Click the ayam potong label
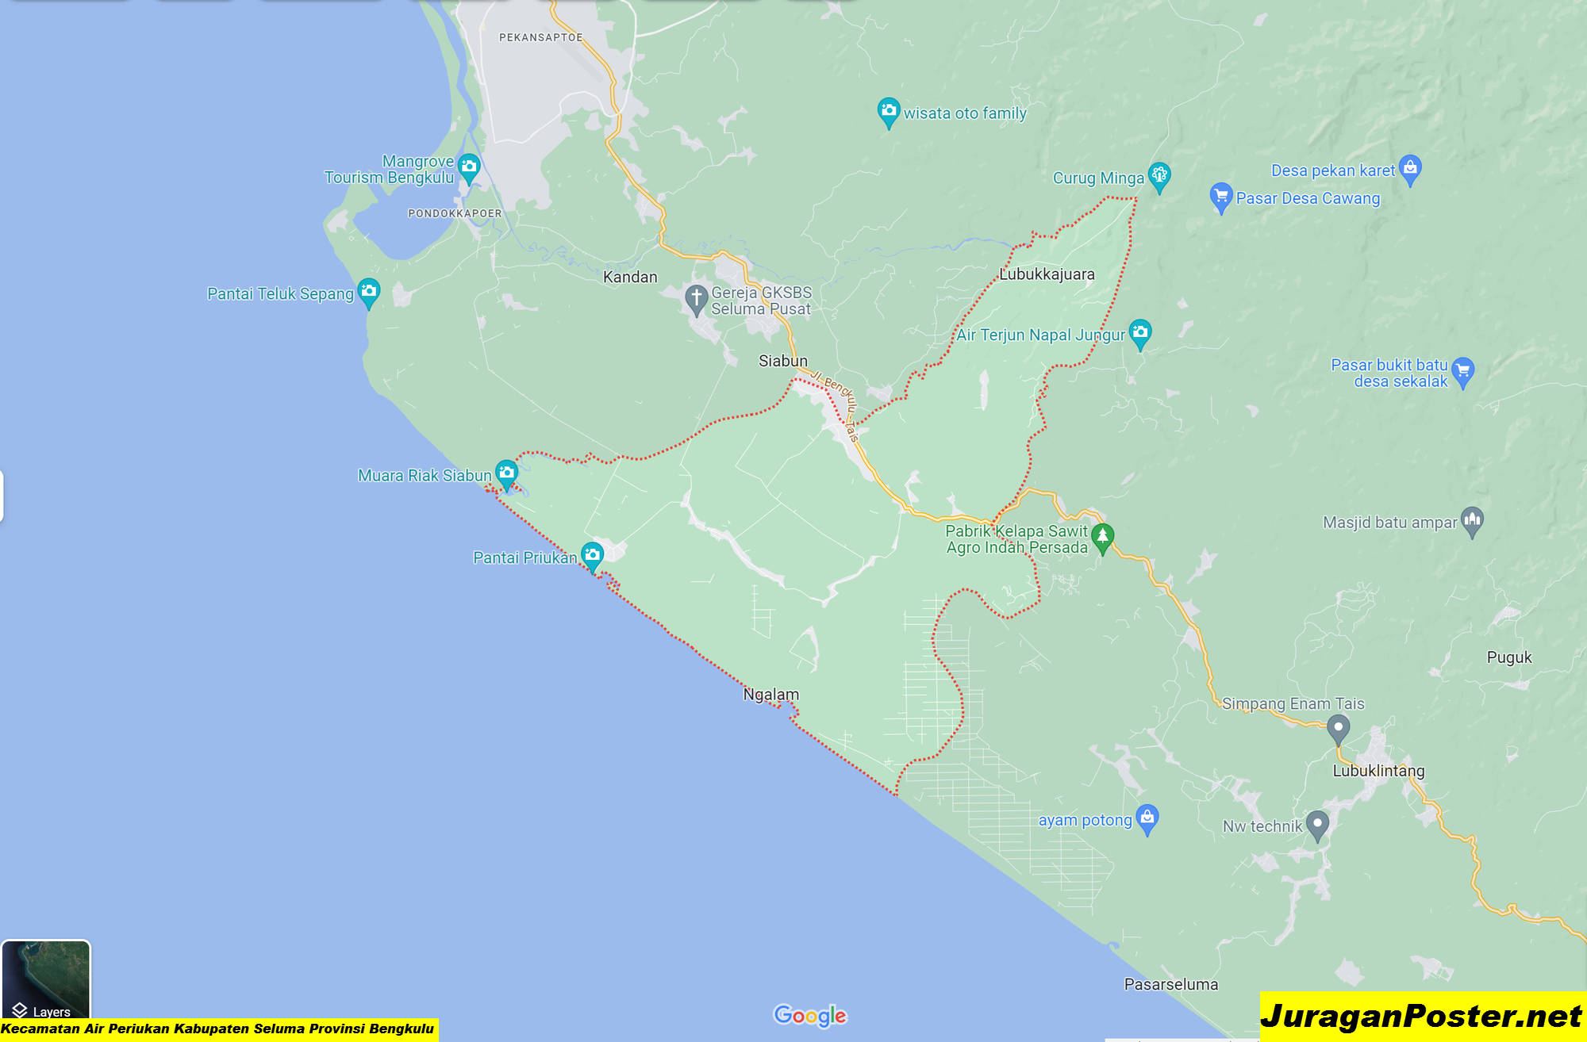The width and height of the screenshot is (1587, 1042). (x=1086, y=821)
